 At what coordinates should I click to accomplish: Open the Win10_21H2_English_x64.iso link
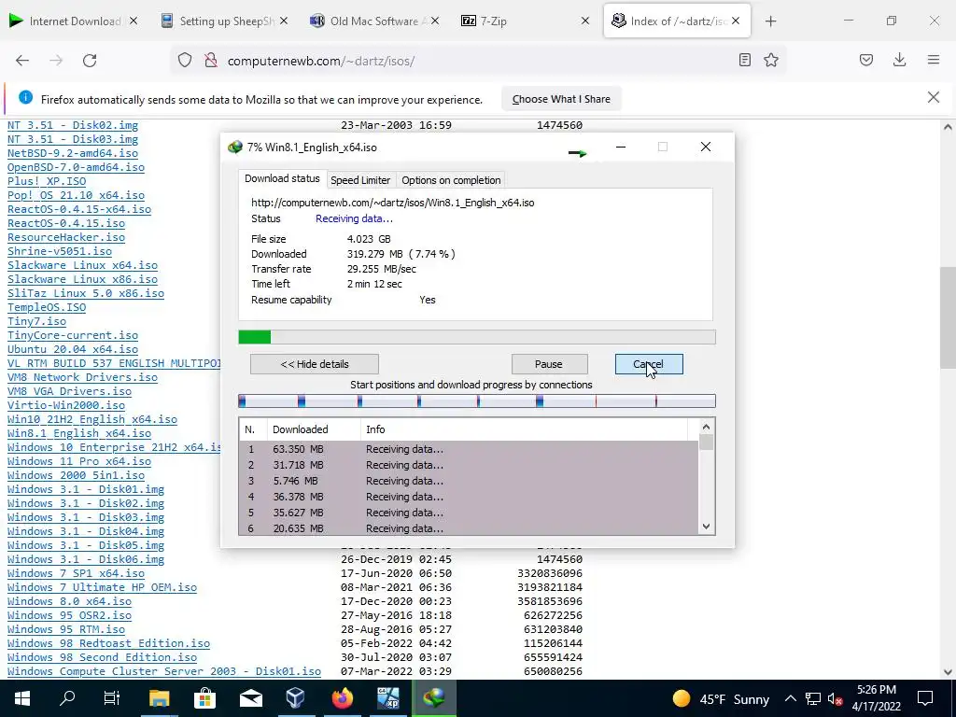[x=92, y=419]
